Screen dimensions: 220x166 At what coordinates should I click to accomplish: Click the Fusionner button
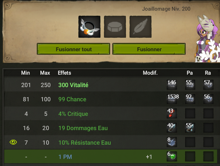pos(149,49)
